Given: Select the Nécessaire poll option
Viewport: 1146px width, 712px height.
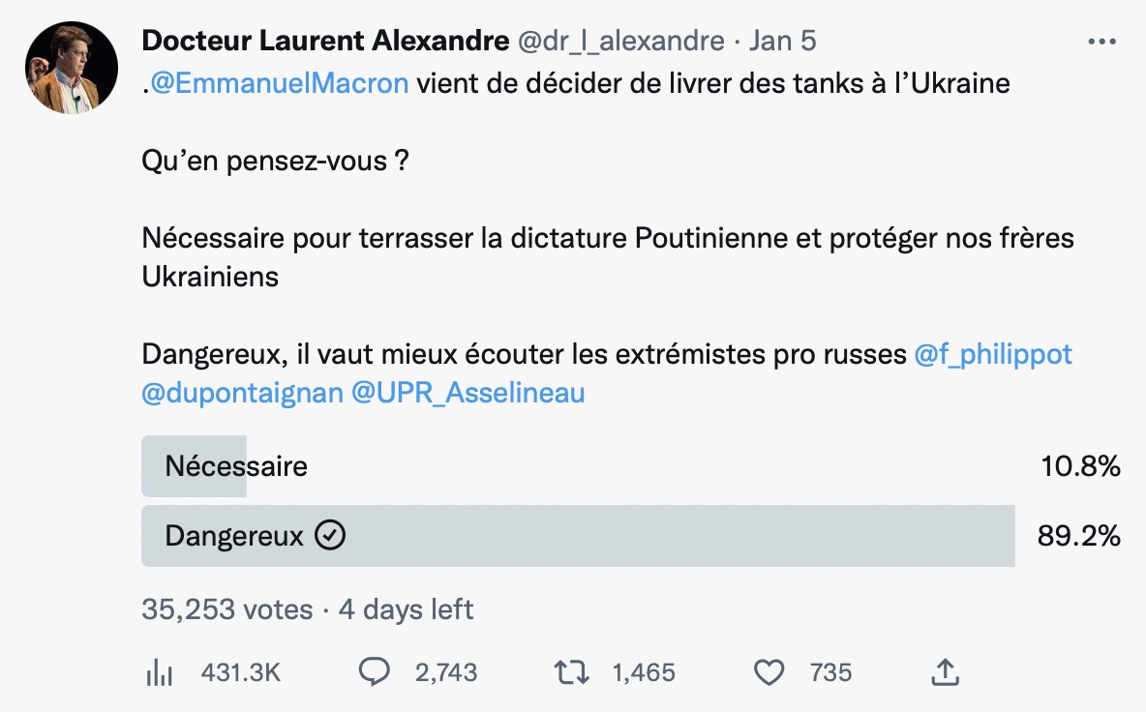Looking at the screenshot, I should [x=631, y=466].
